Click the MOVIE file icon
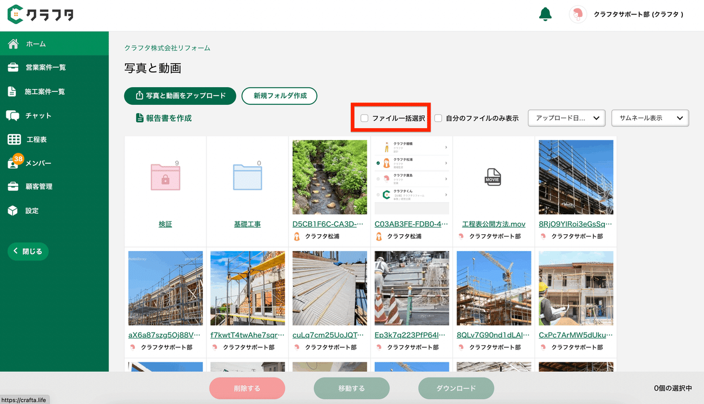Viewport: 704px width, 404px height. (x=493, y=177)
